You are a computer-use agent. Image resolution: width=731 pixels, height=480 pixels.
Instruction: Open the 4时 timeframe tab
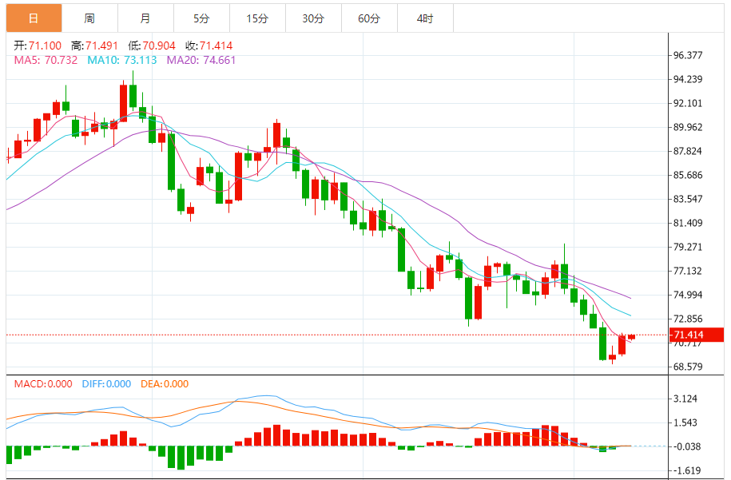425,18
